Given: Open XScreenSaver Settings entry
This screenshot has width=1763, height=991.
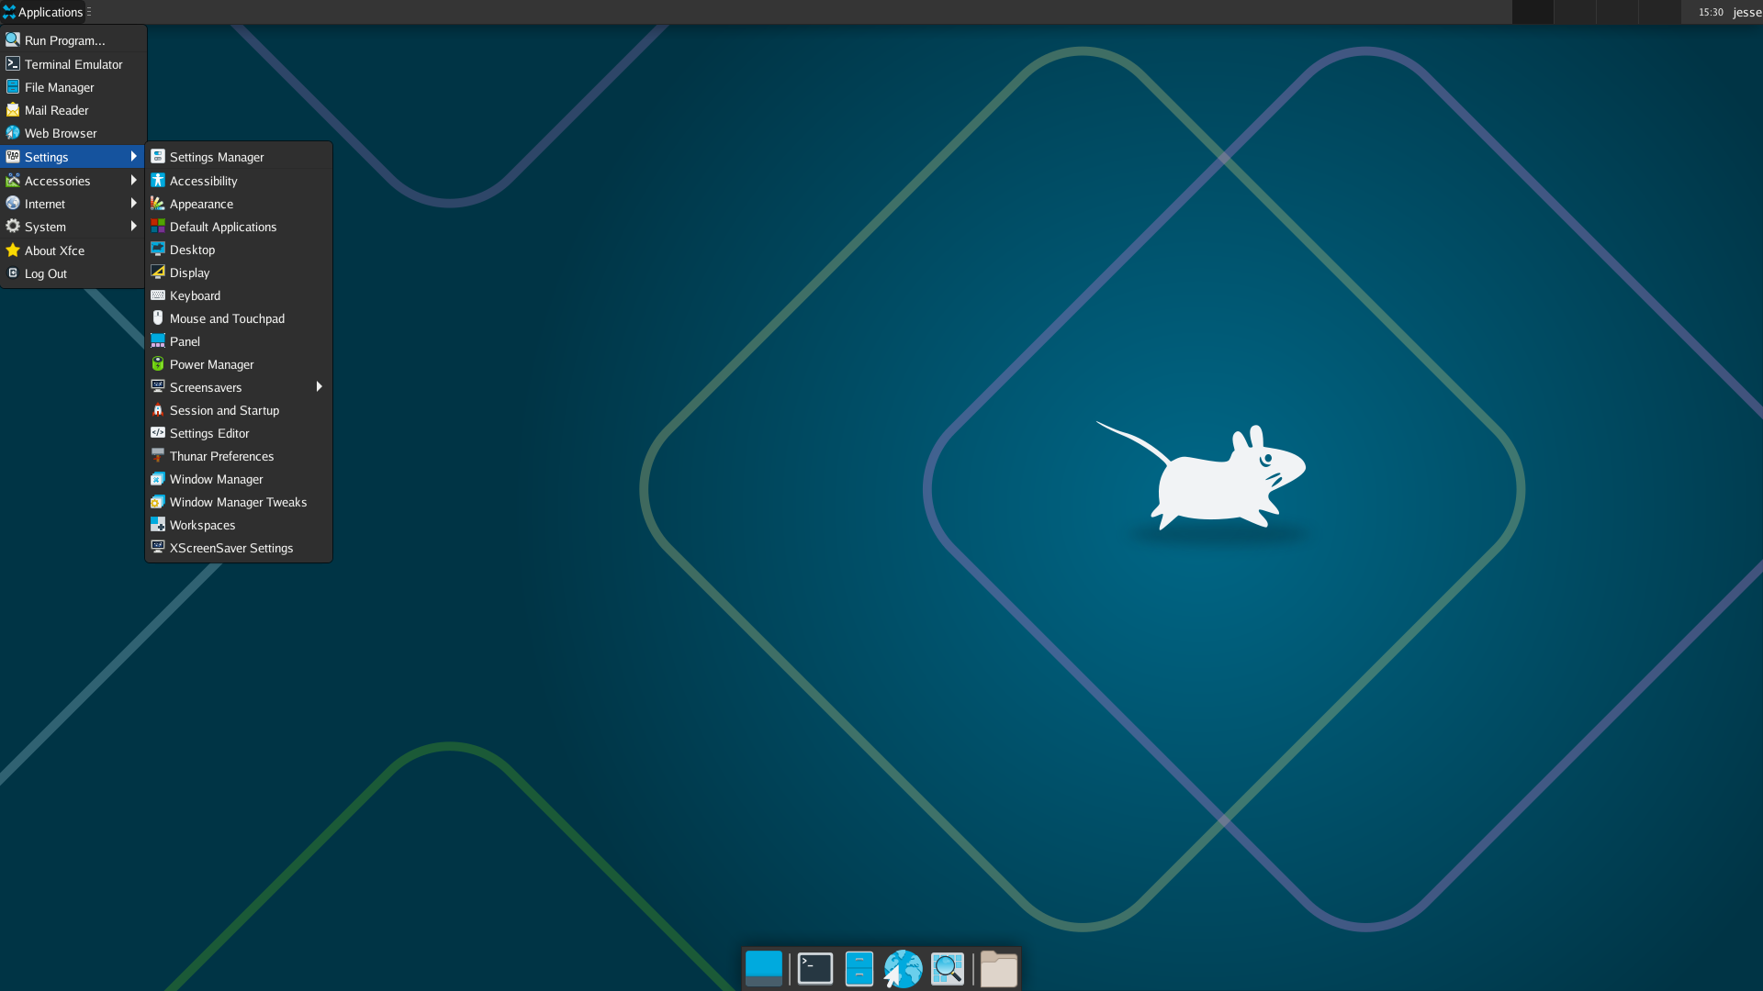Looking at the screenshot, I should 239,548.
